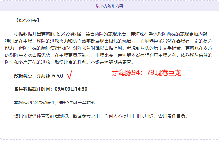Click the 本网@科茨独家稿件 copyright line
This screenshot has width=219, height=141.
(56, 103)
